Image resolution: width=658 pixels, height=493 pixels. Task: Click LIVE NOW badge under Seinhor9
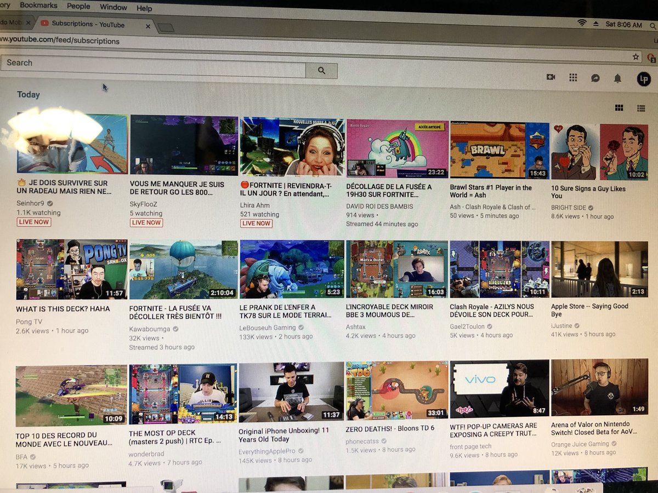click(x=33, y=222)
